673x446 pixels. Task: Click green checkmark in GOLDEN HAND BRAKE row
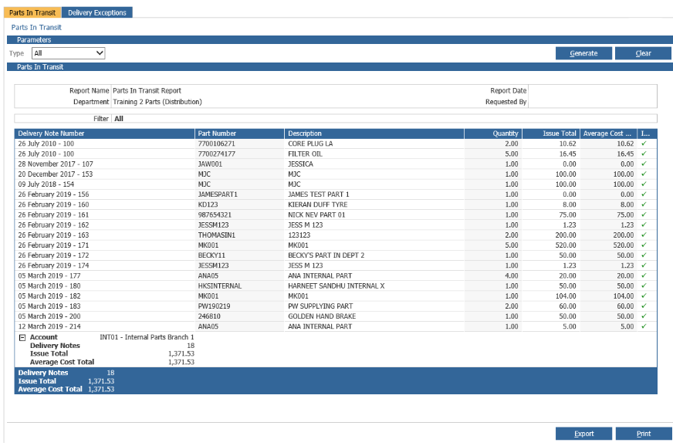(644, 316)
